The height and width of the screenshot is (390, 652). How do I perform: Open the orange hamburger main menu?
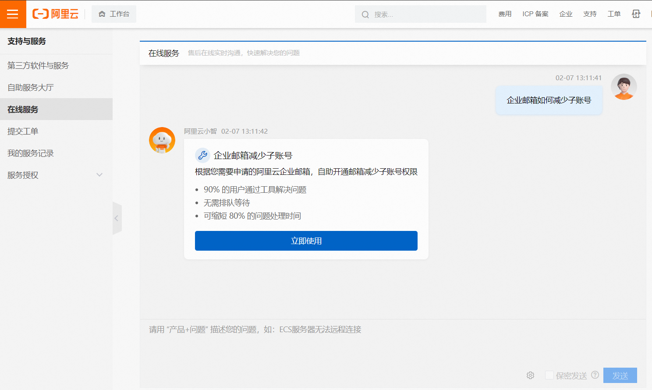tap(13, 14)
